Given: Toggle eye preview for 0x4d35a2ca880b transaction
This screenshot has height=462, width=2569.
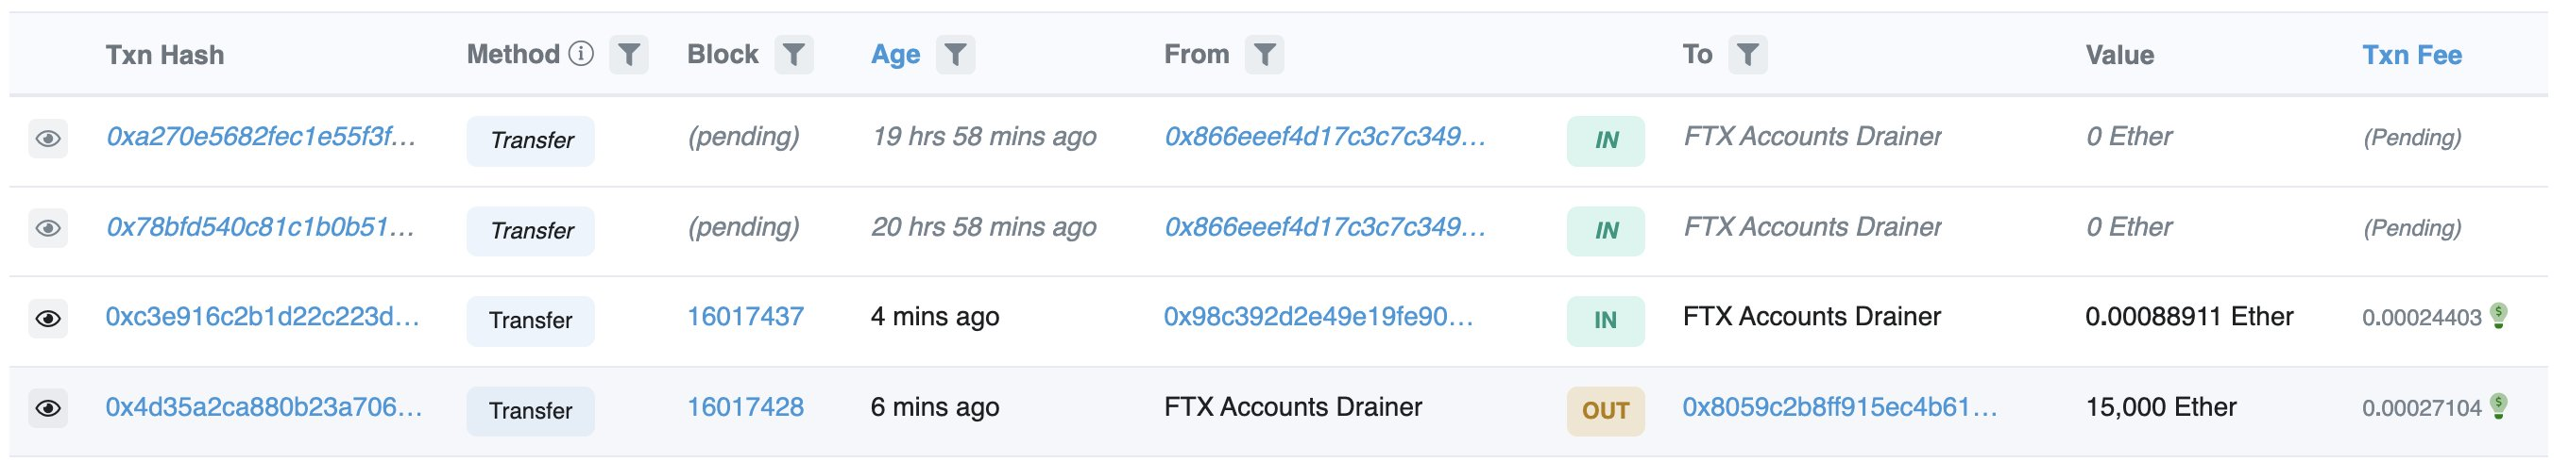Looking at the screenshot, I should coord(48,408).
